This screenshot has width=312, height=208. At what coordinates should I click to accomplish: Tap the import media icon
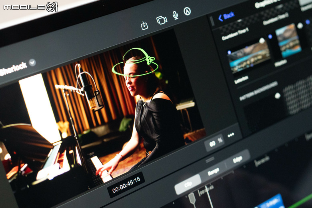coord(144,26)
